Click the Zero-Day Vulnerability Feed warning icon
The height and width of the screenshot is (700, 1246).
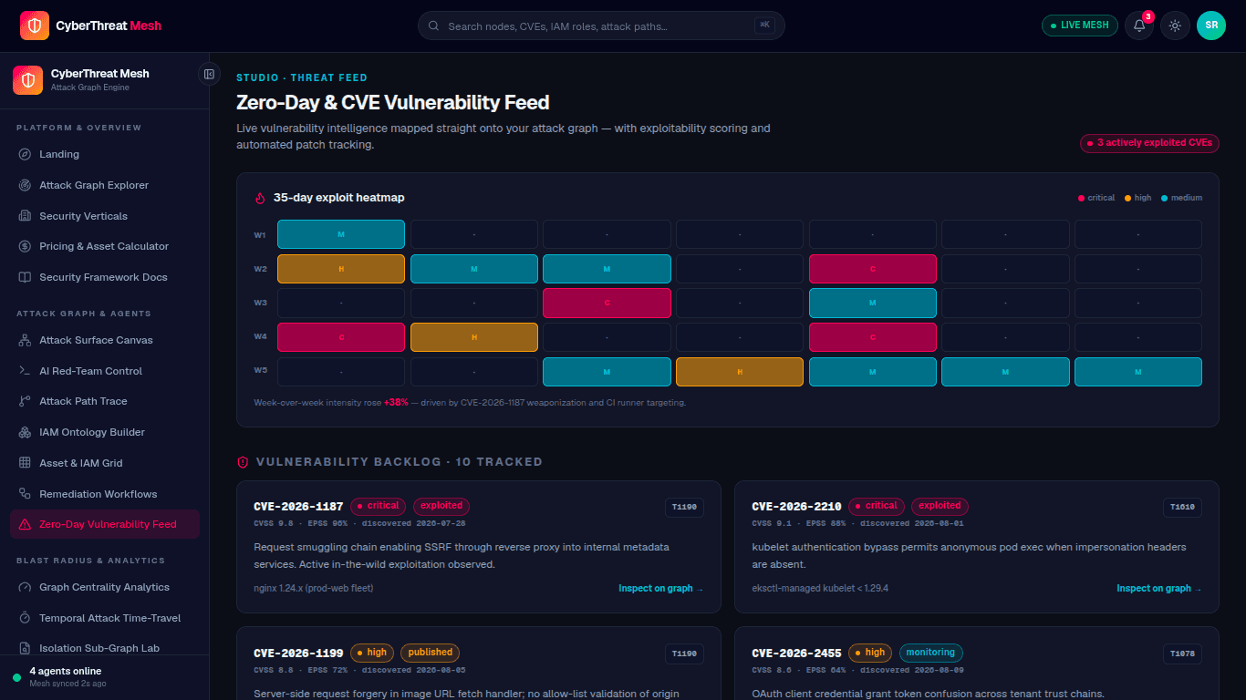coord(25,524)
